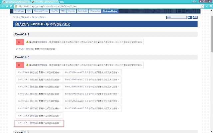This screenshot has width=213, height=133.
Task: Open CentOS MinimalCD 6.0 release notes
Action: 81,72
